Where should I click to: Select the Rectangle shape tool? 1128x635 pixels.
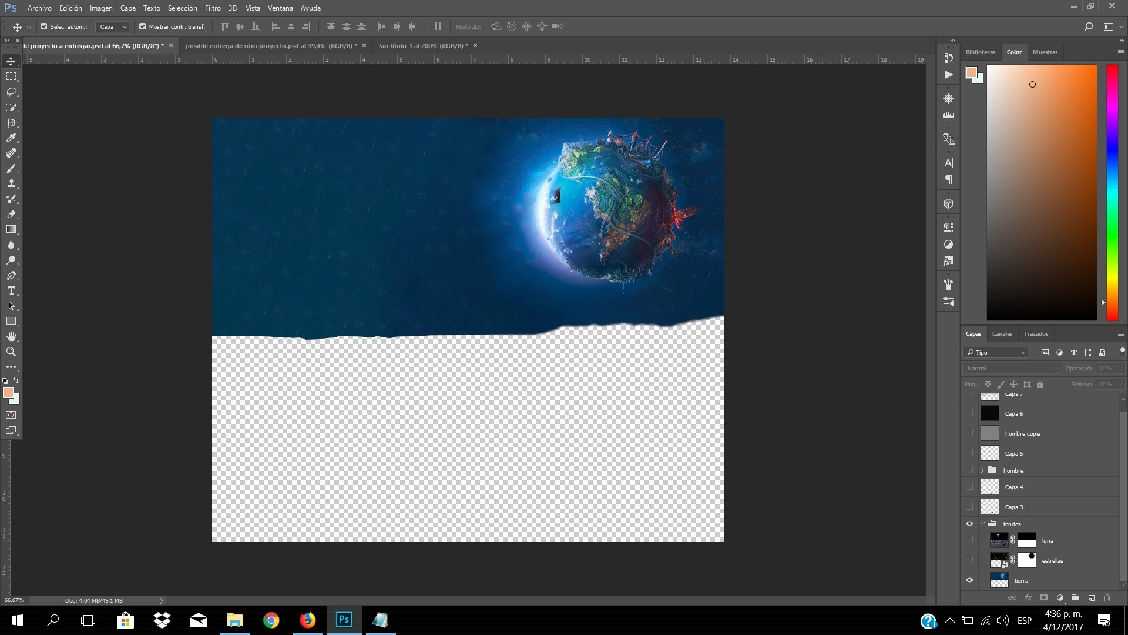pyautogui.click(x=11, y=321)
